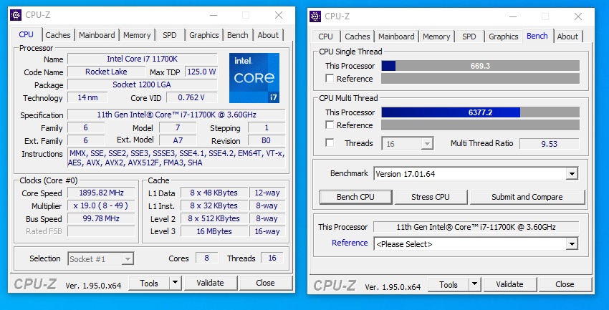
Task: Click the Bus Speed value 99.78 MHz
Action: (x=101, y=218)
